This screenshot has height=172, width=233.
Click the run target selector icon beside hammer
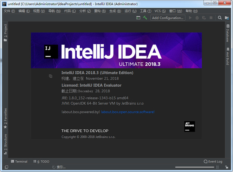[138, 17]
